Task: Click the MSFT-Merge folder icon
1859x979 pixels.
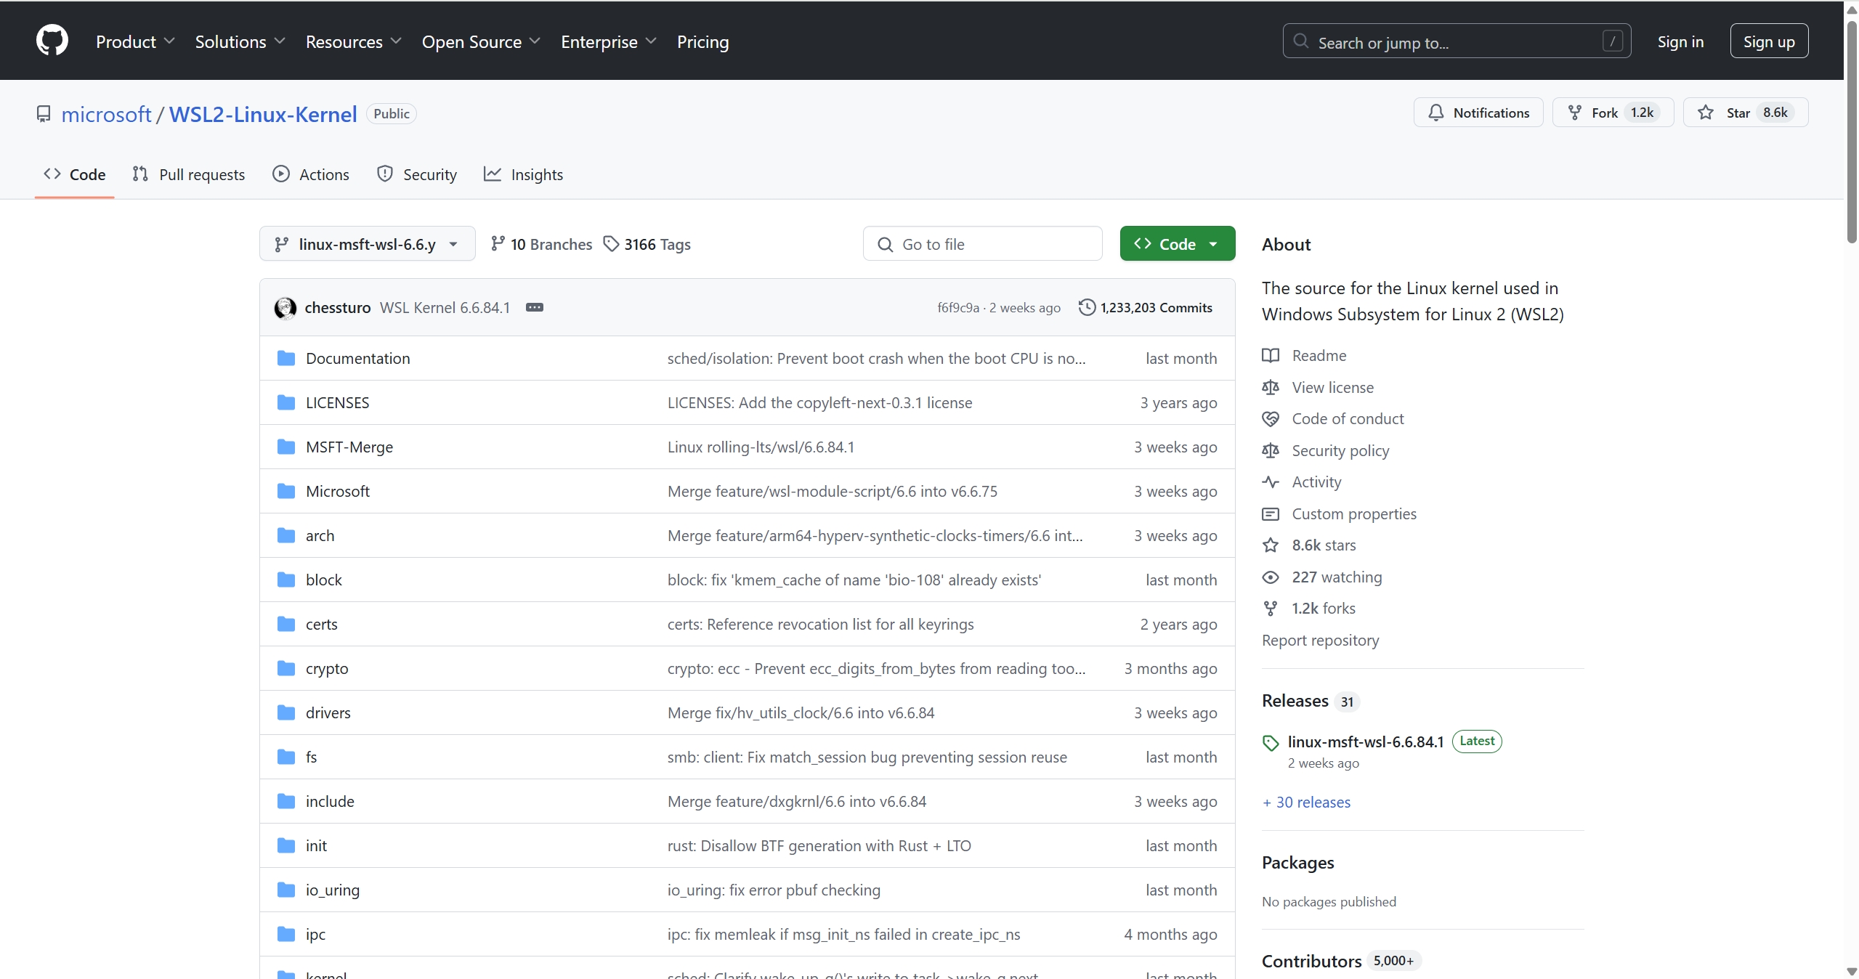Action: pyautogui.click(x=286, y=447)
